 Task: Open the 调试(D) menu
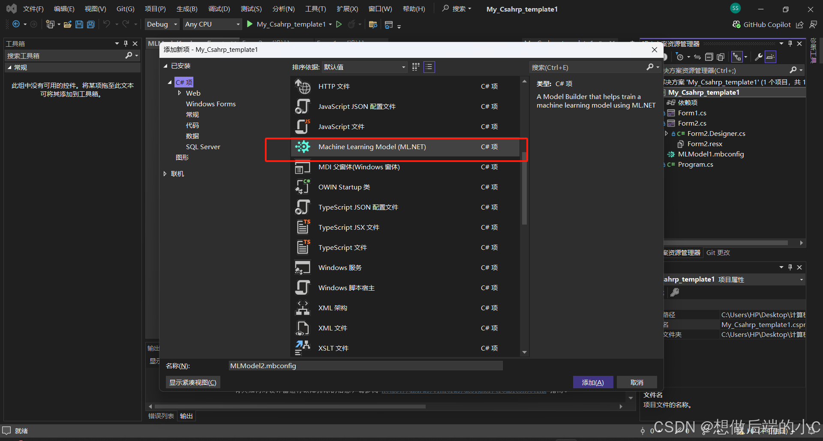219,9
